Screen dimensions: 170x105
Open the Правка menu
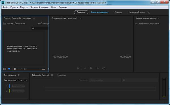point(14,7)
